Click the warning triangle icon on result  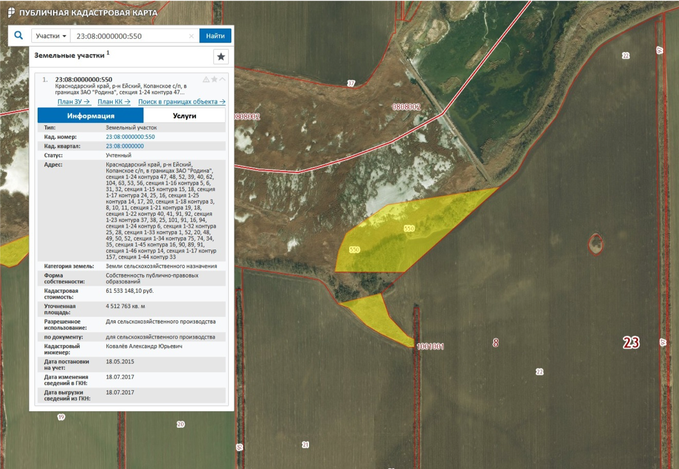[x=206, y=80]
